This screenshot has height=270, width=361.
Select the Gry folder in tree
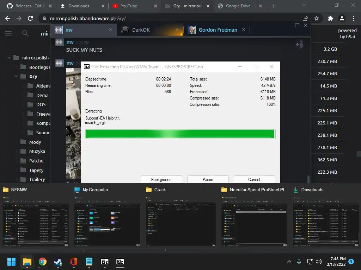(29, 76)
